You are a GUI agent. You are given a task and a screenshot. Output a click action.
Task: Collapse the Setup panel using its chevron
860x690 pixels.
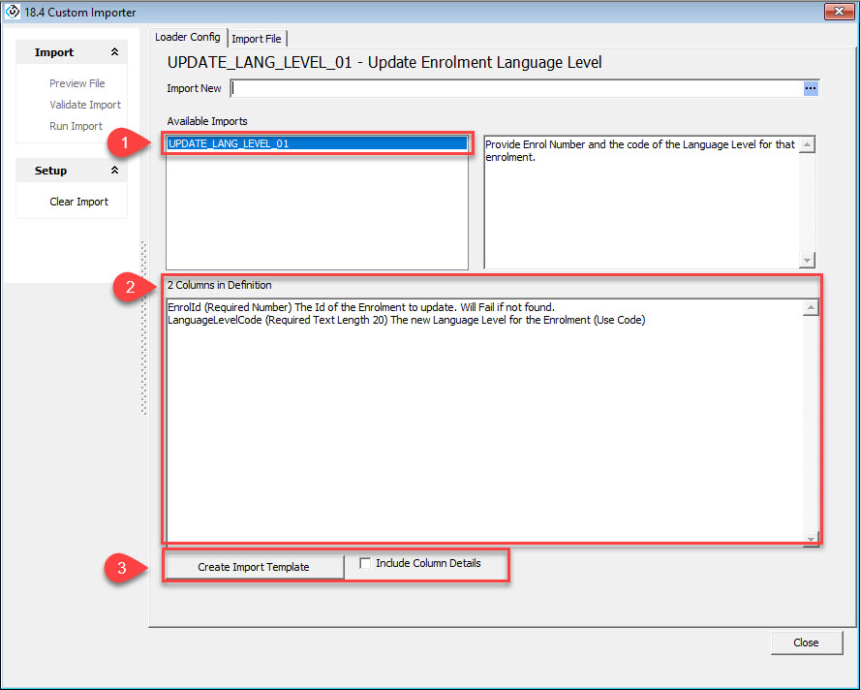pos(114,171)
